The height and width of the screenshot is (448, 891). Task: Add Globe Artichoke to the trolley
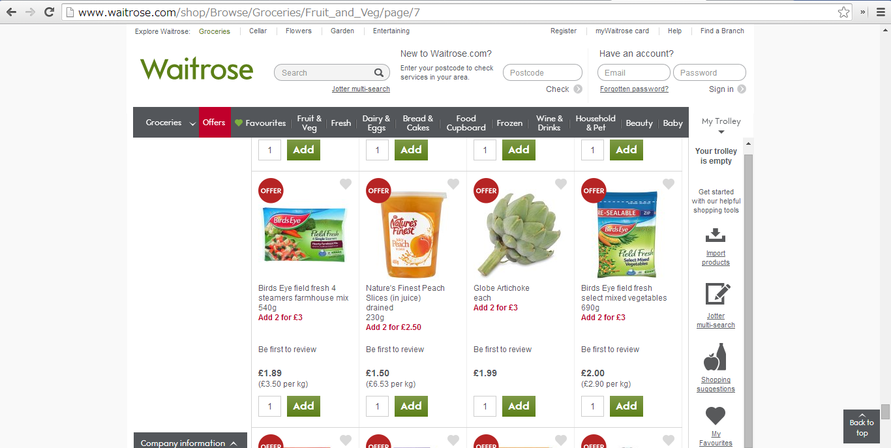tap(519, 406)
